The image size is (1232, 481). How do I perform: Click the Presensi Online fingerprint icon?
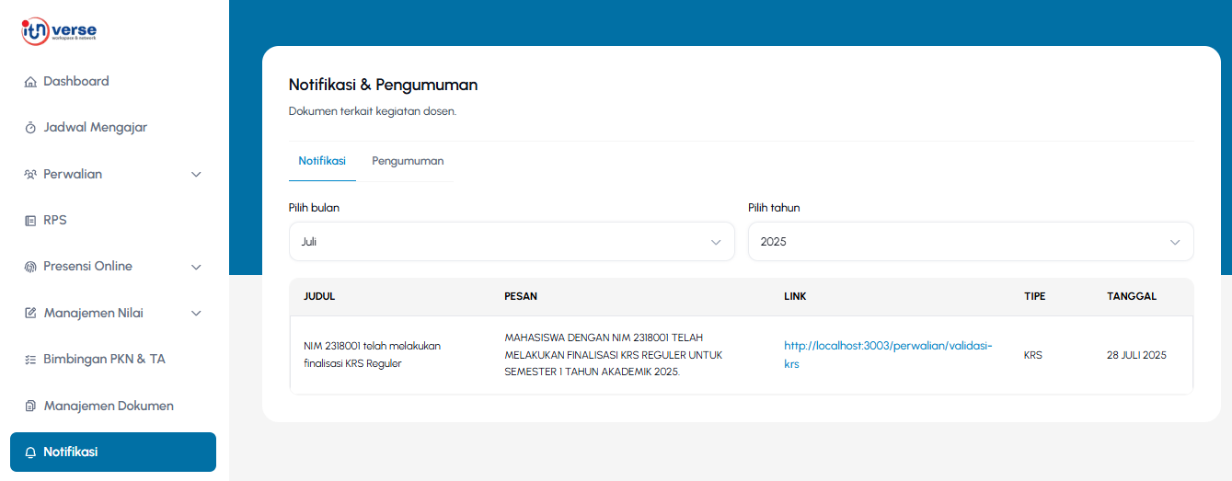30,267
